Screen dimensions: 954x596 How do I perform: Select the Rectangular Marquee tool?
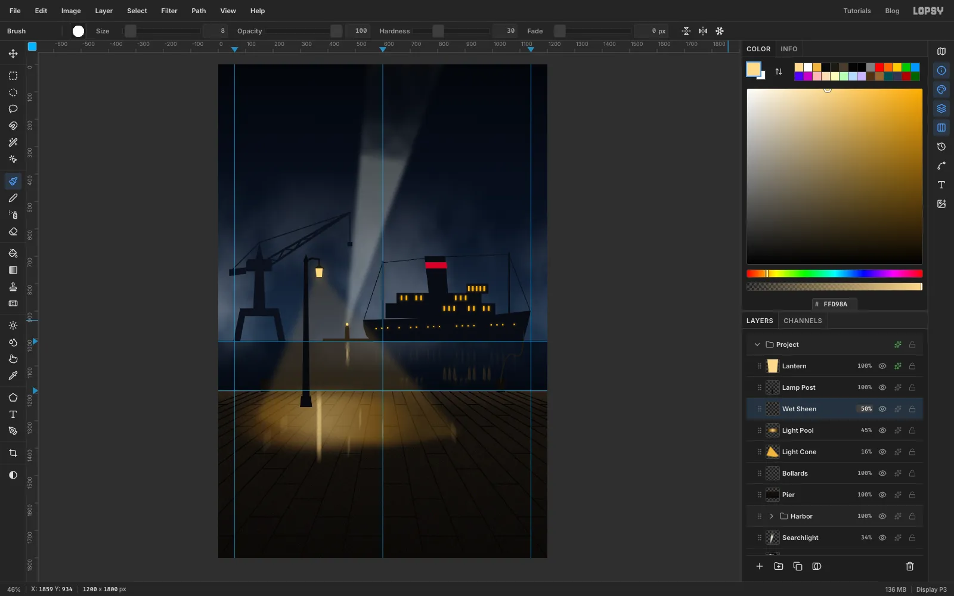pyautogui.click(x=13, y=76)
